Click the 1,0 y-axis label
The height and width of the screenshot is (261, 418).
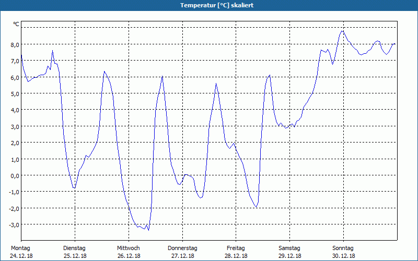point(15,159)
